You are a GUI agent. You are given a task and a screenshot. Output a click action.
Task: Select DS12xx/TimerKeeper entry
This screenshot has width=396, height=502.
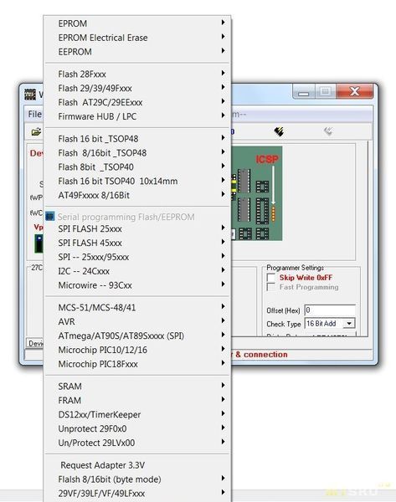pyautogui.click(x=137, y=414)
